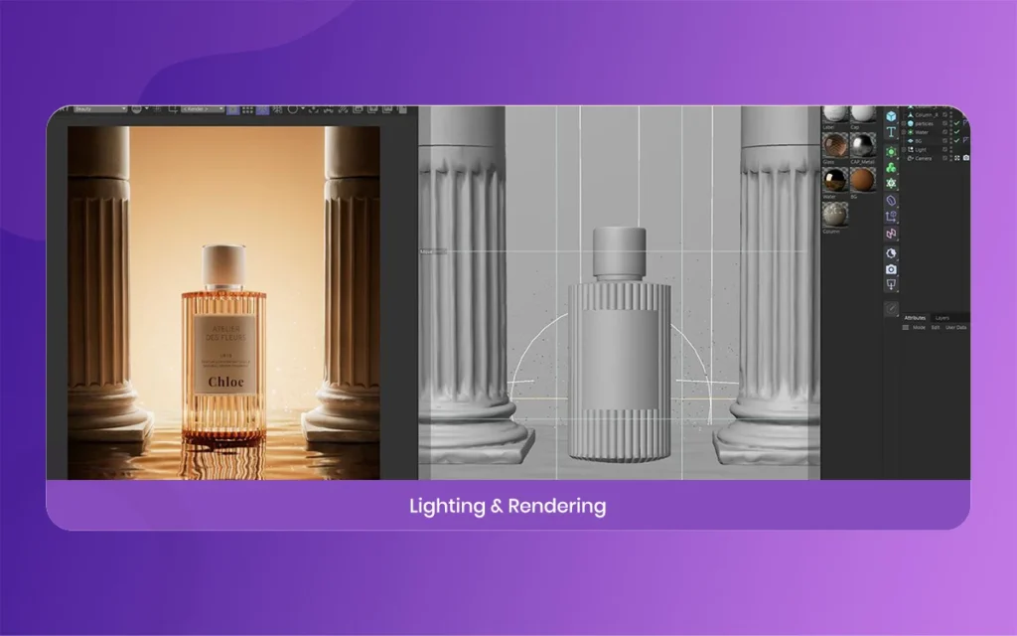The width and height of the screenshot is (1017, 636).
Task: Toggle layer square on particles row
Action: tap(945, 123)
